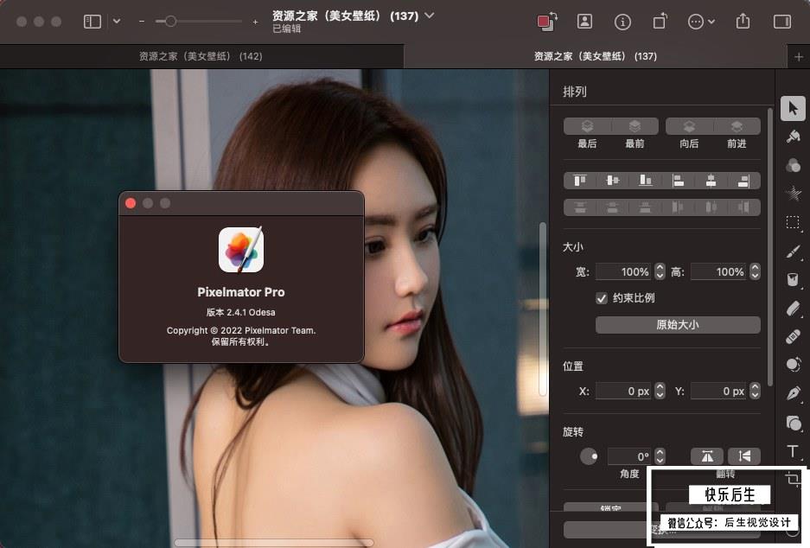Click the rotation angle 0° field
This screenshot has height=548, width=810.
[630, 456]
